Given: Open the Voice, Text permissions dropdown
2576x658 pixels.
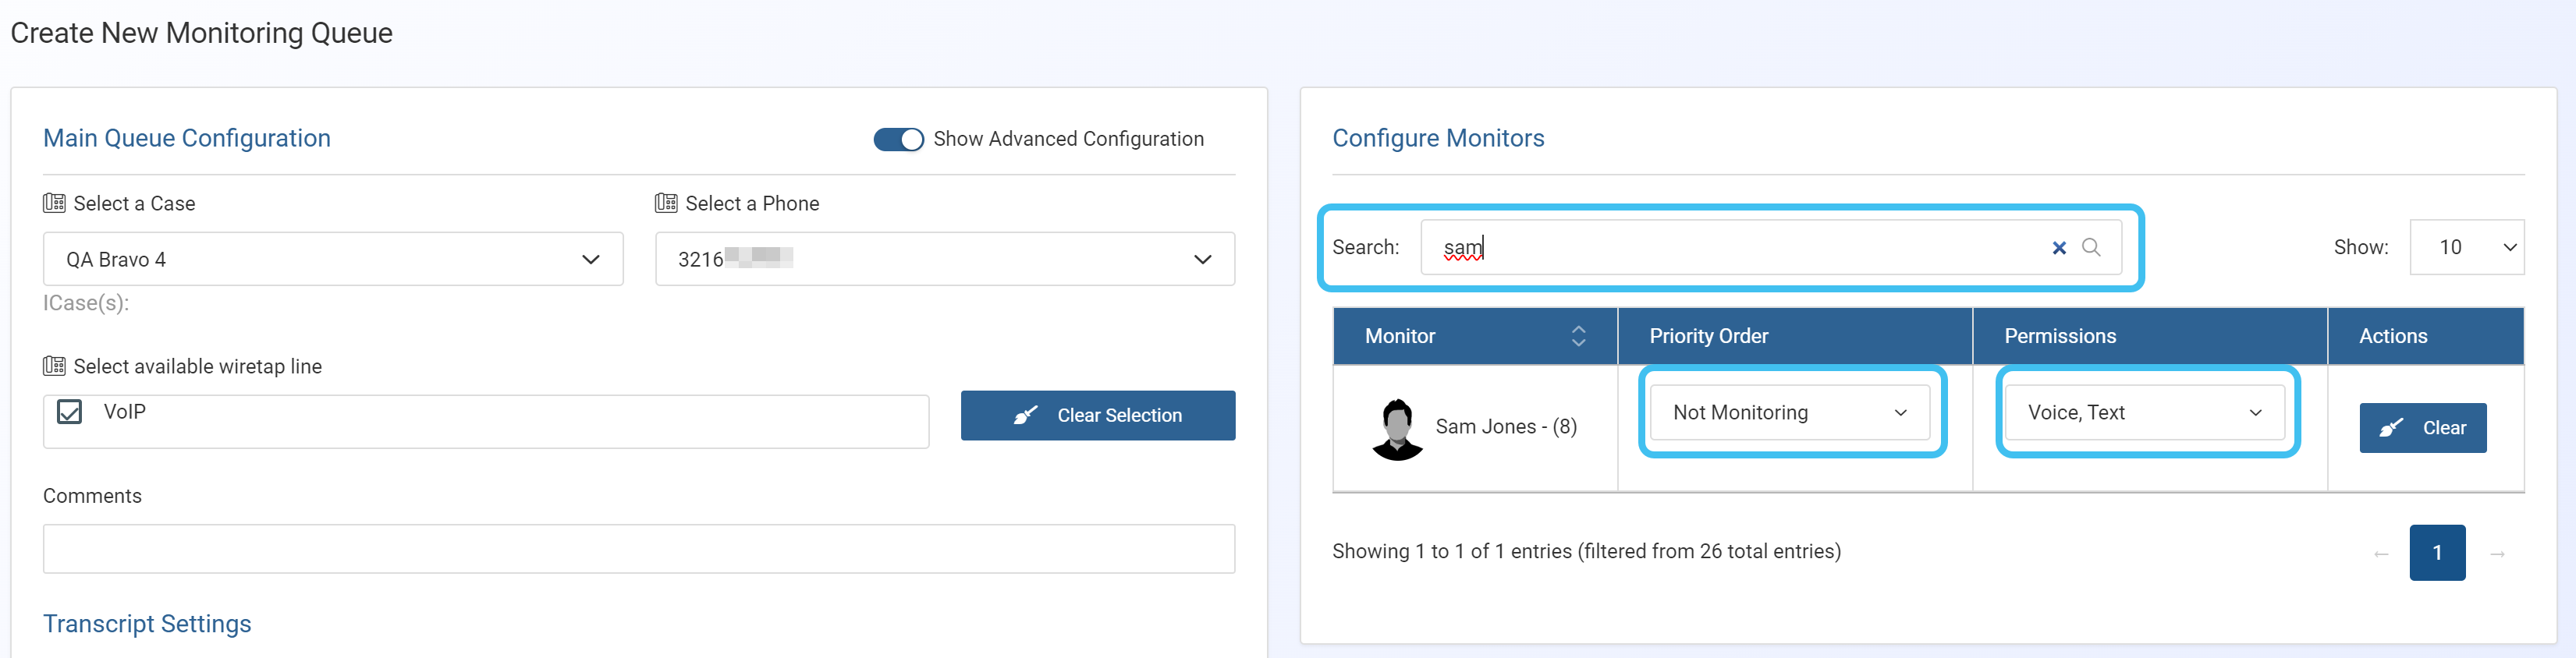Looking at the screenshot, I should coord(2144,412).
